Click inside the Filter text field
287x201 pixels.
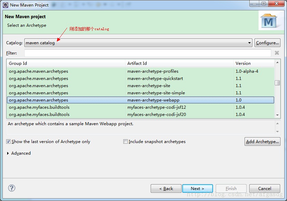tap(148, 53)
